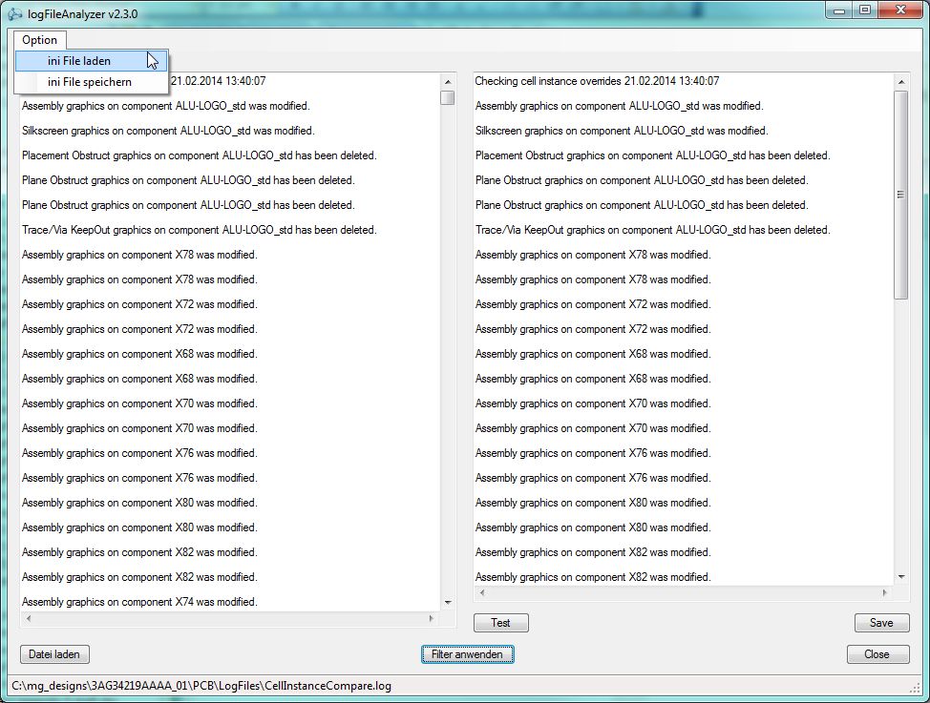
Task: Click the left panel vertical scrollbar thumb
Action: pyautogui.click(x=447, y=97)
